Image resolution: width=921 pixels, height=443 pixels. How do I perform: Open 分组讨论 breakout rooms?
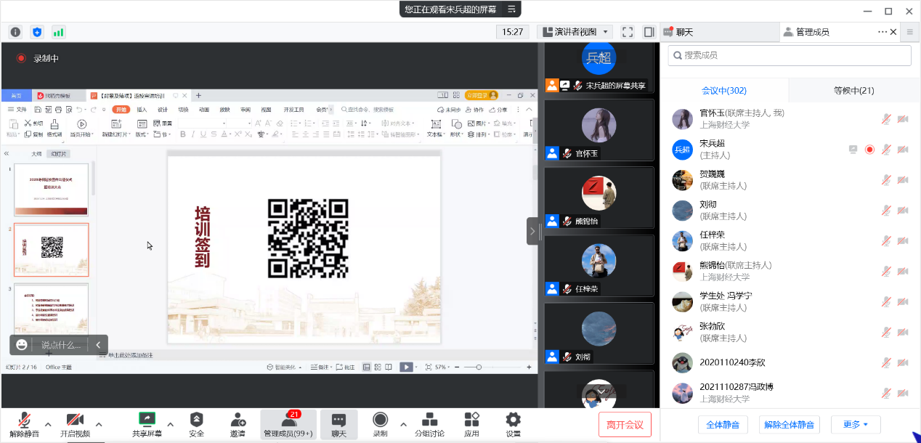click(429, 424)
